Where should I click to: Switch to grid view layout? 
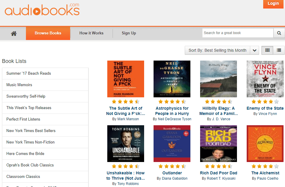267,50
